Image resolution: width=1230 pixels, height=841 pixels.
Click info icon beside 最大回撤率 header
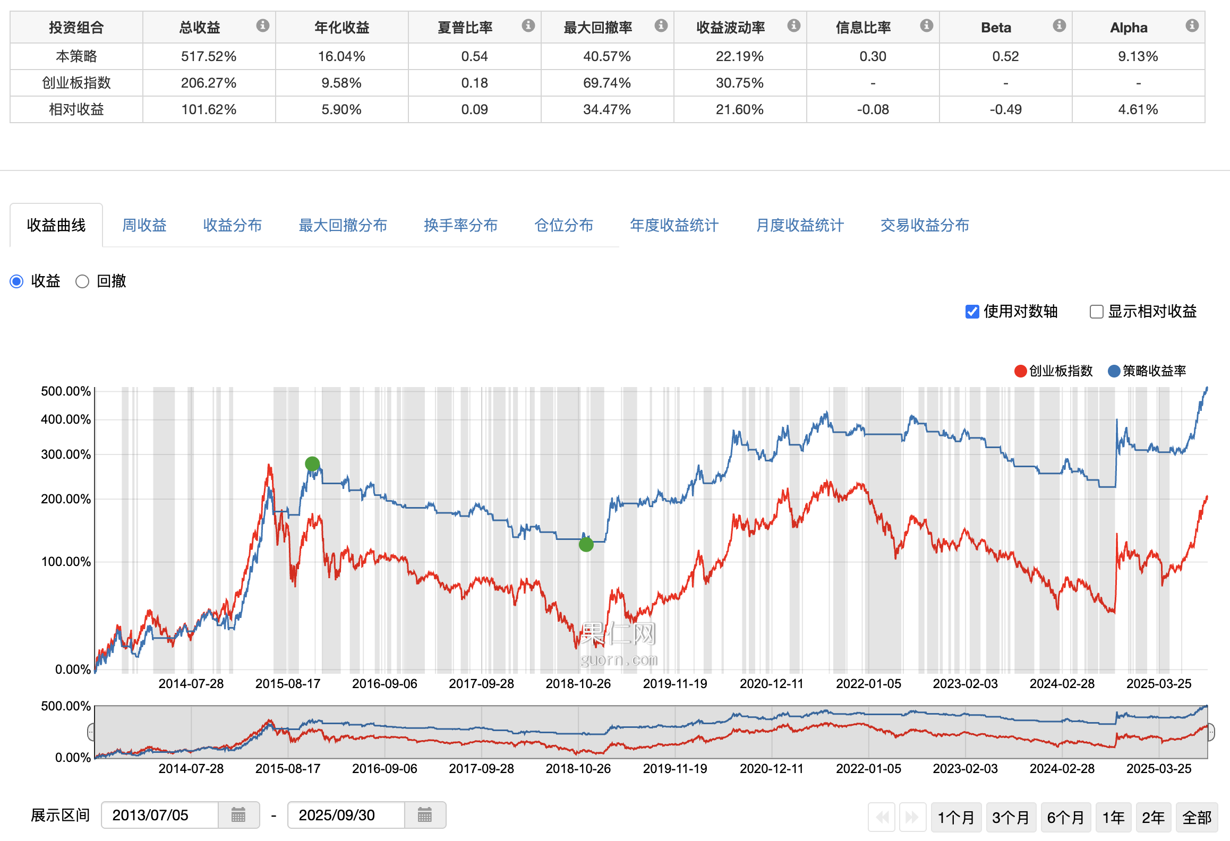(661, 25)
